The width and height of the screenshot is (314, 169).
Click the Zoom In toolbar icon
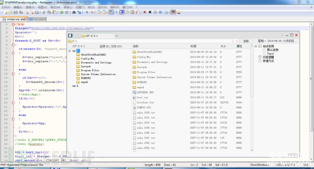pos(86,12)
